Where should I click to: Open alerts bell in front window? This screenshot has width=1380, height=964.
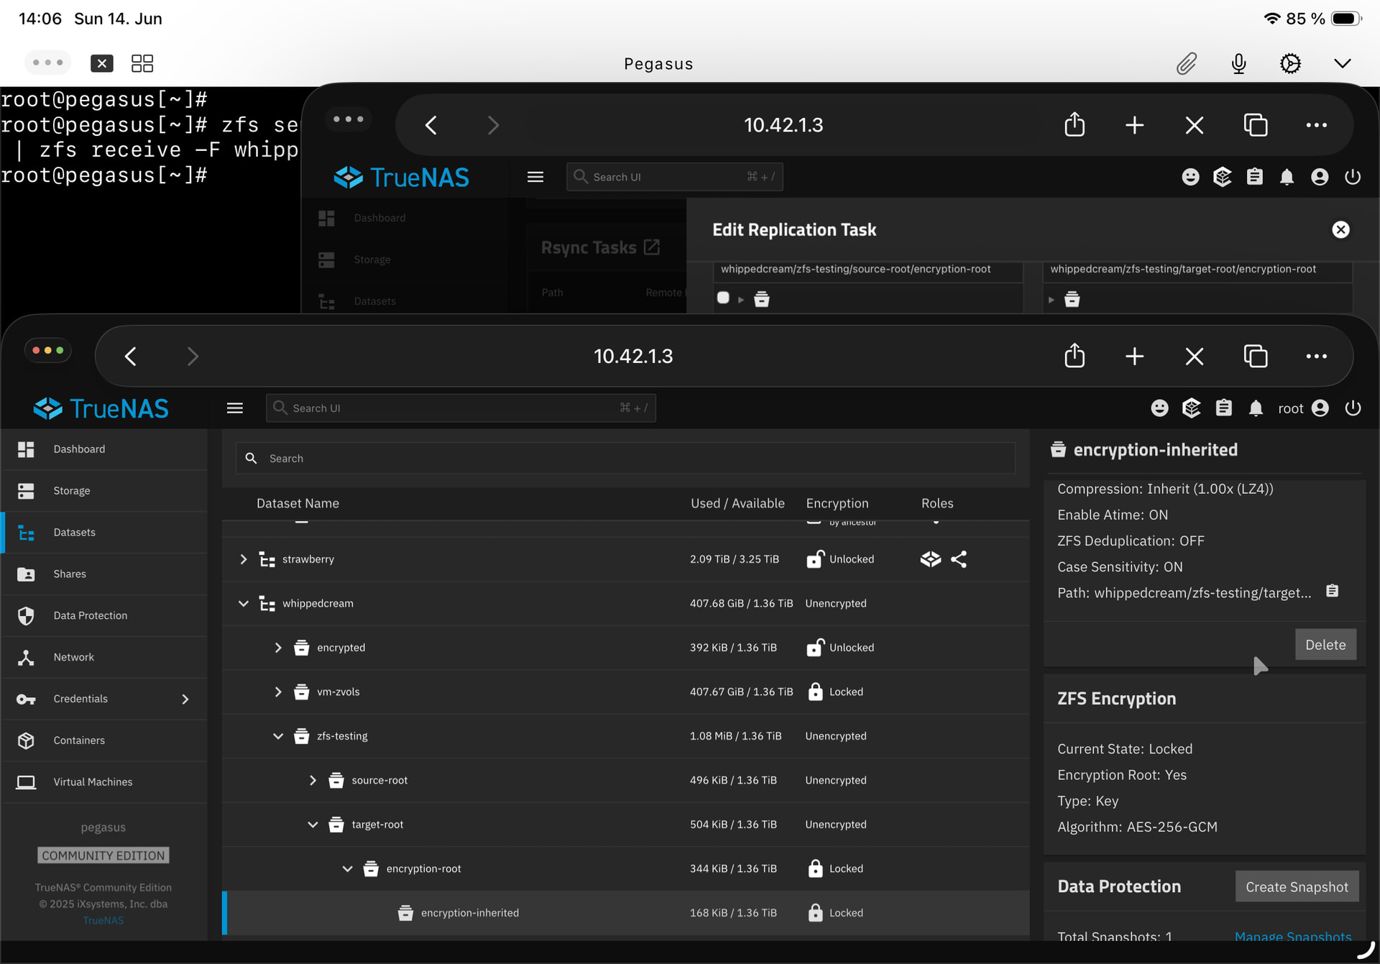(1256, 408)
